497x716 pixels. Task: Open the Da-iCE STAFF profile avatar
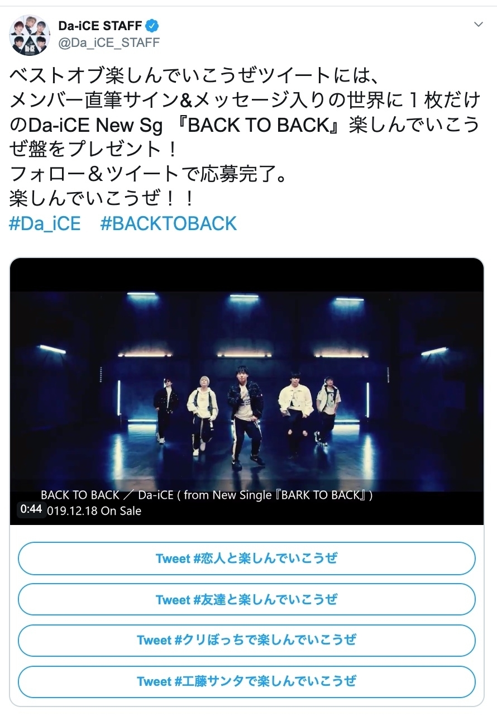[x=30, y=35]
